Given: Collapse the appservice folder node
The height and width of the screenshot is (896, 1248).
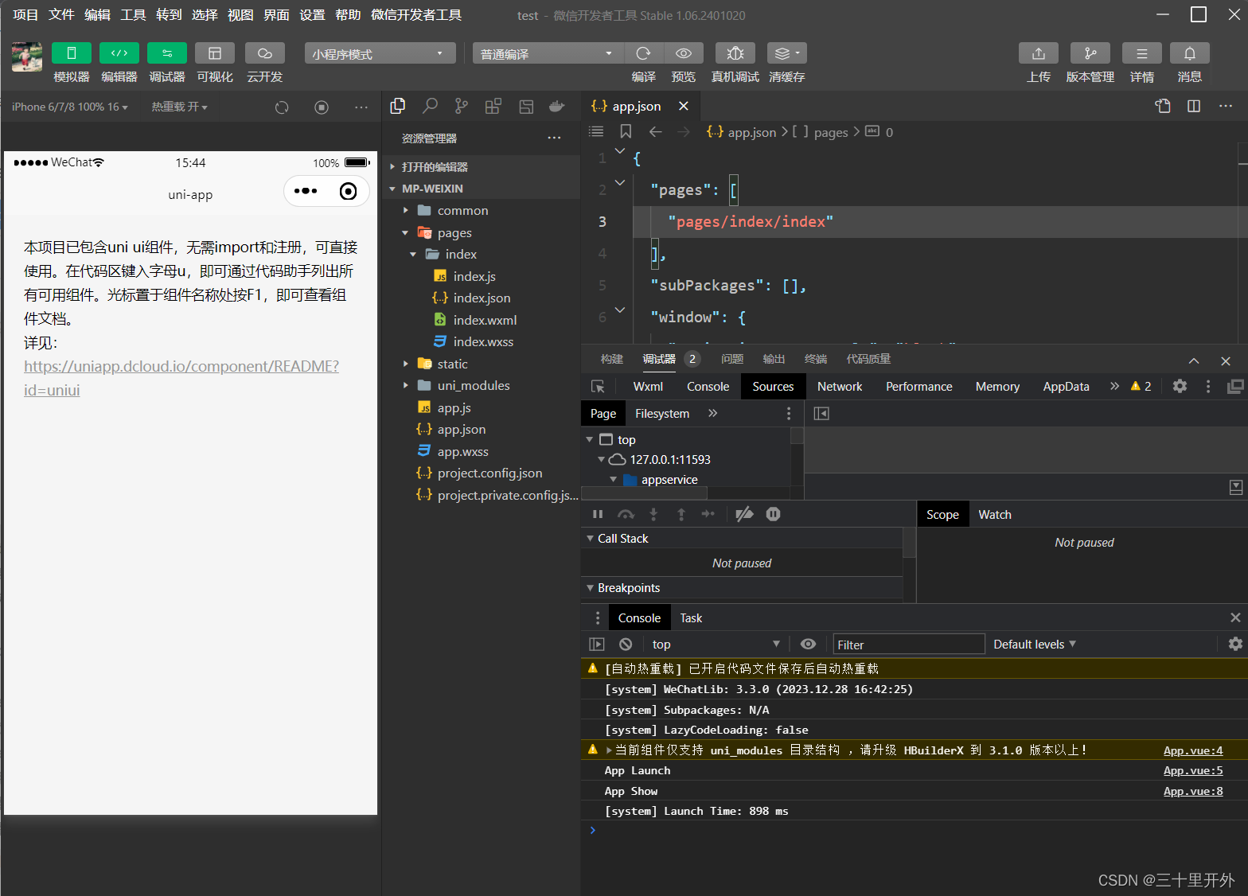Looking at the screenshot, I should 613,480.
